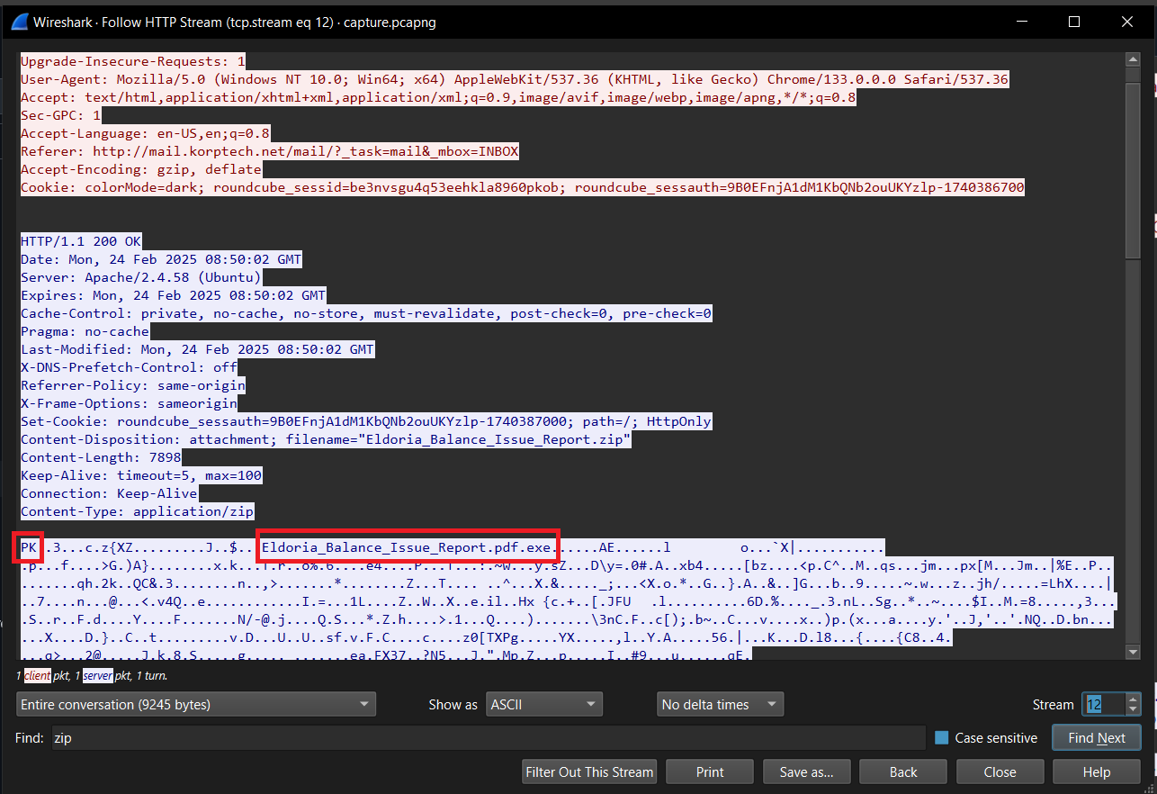Click the Save as... button

point(806,771)
